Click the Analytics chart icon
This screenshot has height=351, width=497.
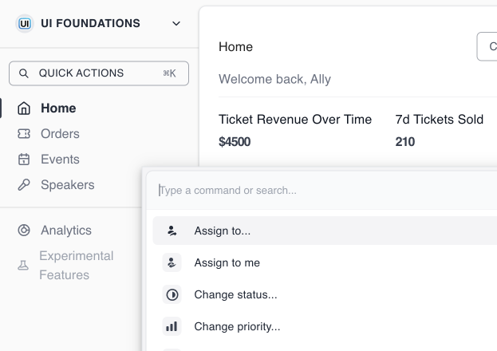[x=24, y=231]
